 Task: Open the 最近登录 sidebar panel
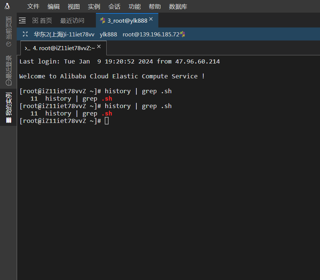point(9,70)
